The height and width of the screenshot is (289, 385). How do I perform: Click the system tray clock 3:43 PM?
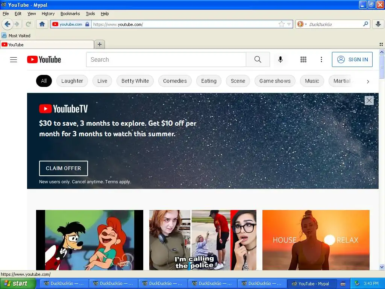pos(371,283)
